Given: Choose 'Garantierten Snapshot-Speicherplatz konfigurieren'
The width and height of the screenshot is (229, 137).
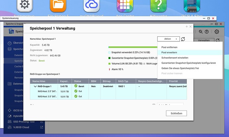Looking at the screenshot, I should pyautogui.click(x=189, y=63).
